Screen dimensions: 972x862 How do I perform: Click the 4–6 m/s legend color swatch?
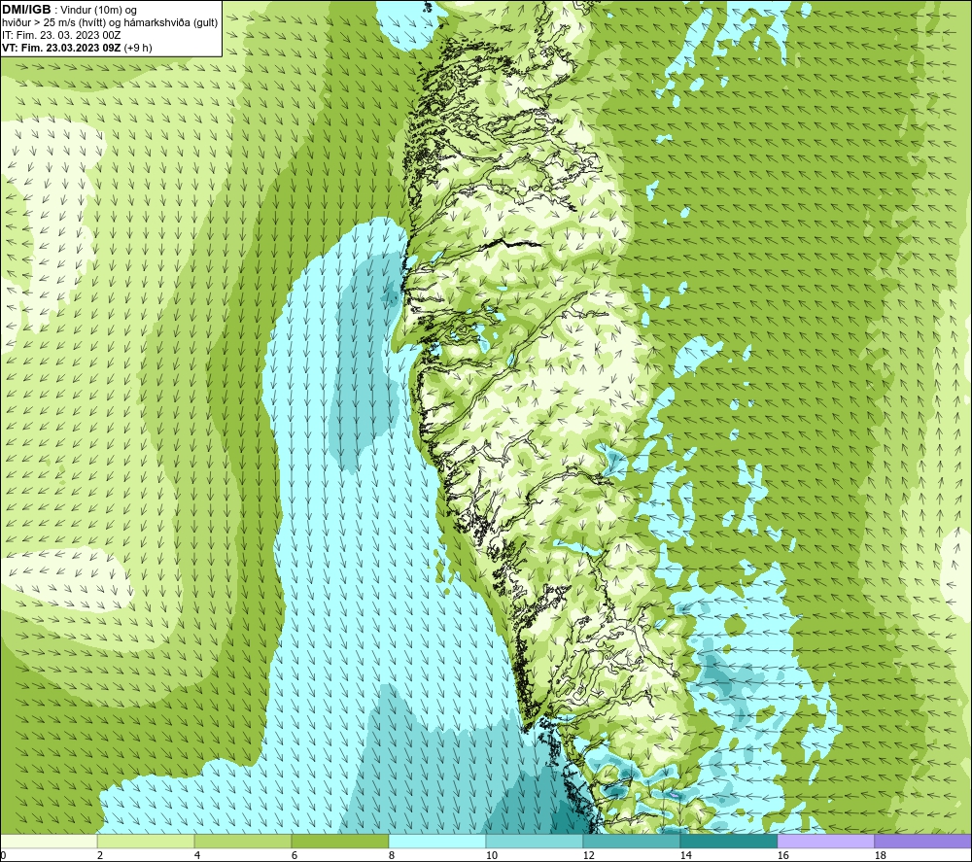[x=243, y=842]
